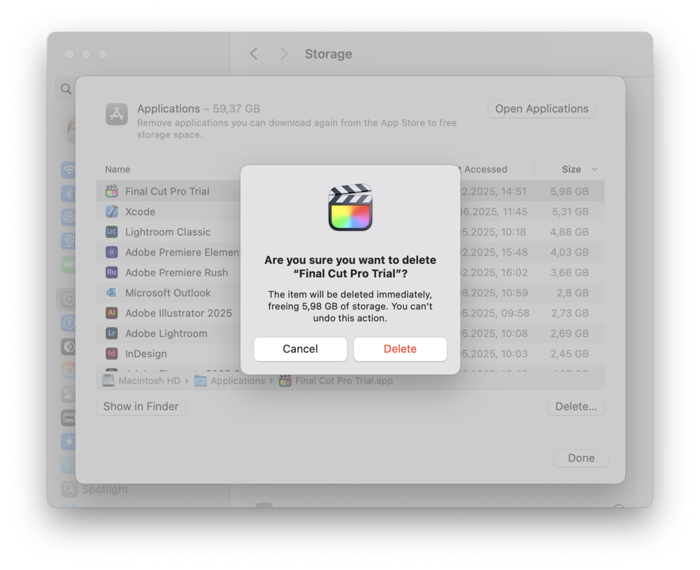
Task: Click the 5,98 GB size cell
Action: pyautogui.click(x=569, y=192)
